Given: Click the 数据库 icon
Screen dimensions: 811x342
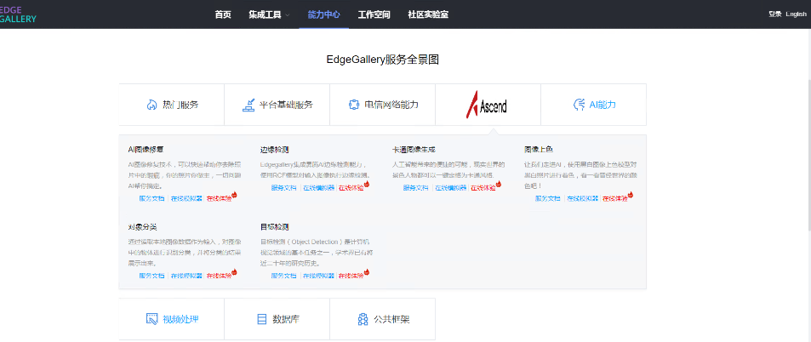Looking at the screenshot, I should point(262,319).
